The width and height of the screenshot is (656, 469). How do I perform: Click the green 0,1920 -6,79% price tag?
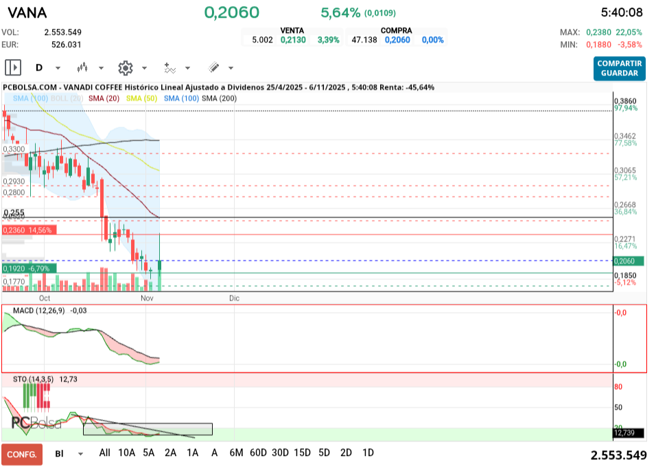tap(29, 268)
